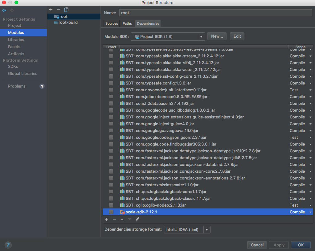Go back with the left arrow icon
The image size is (315, 251).
[4, 10]
